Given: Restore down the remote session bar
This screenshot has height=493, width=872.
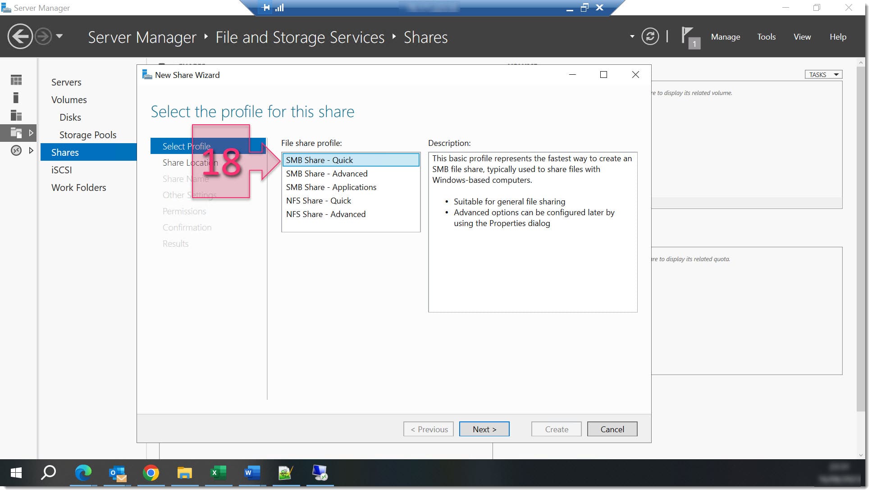Looking at the screenshot, I should (584, 8).
